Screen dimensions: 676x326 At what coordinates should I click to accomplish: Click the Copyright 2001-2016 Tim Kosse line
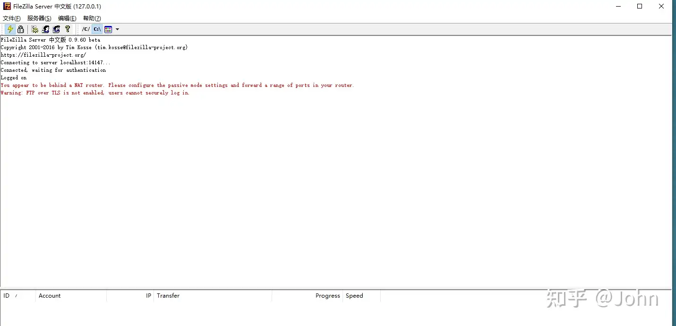(94, 47)
